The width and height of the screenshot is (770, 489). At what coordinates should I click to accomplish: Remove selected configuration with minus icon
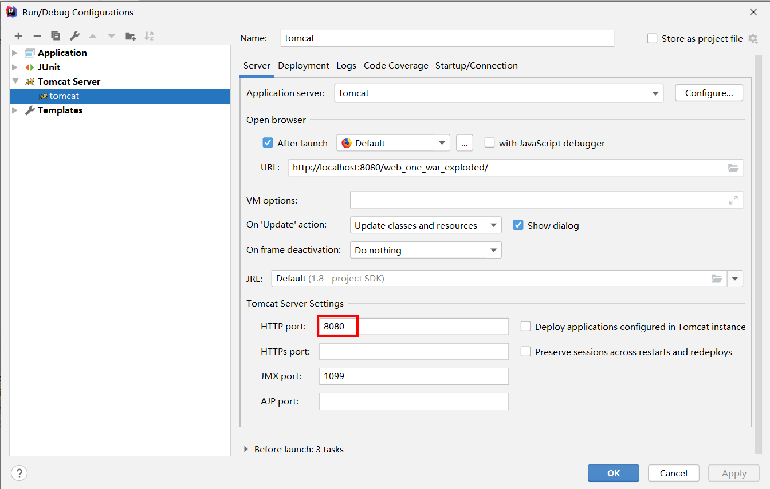37,36
